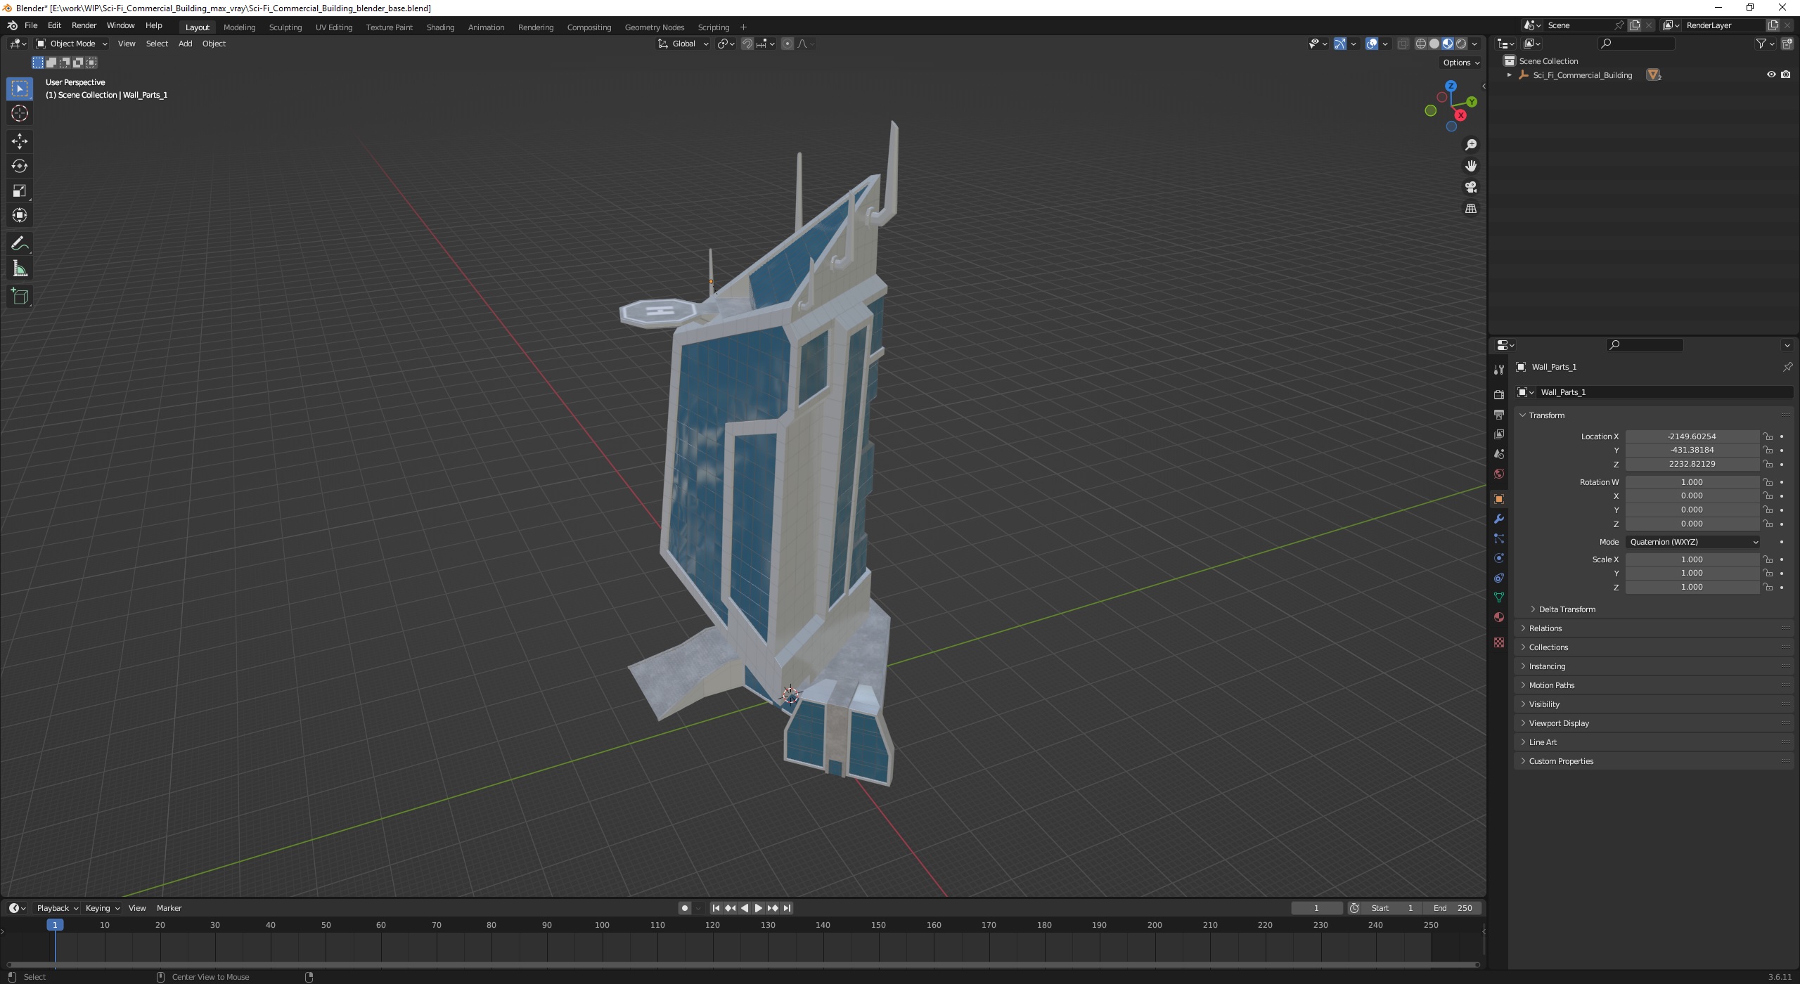Toggle proportional editing in header
Screen dimensions: 1800x984
787,44
